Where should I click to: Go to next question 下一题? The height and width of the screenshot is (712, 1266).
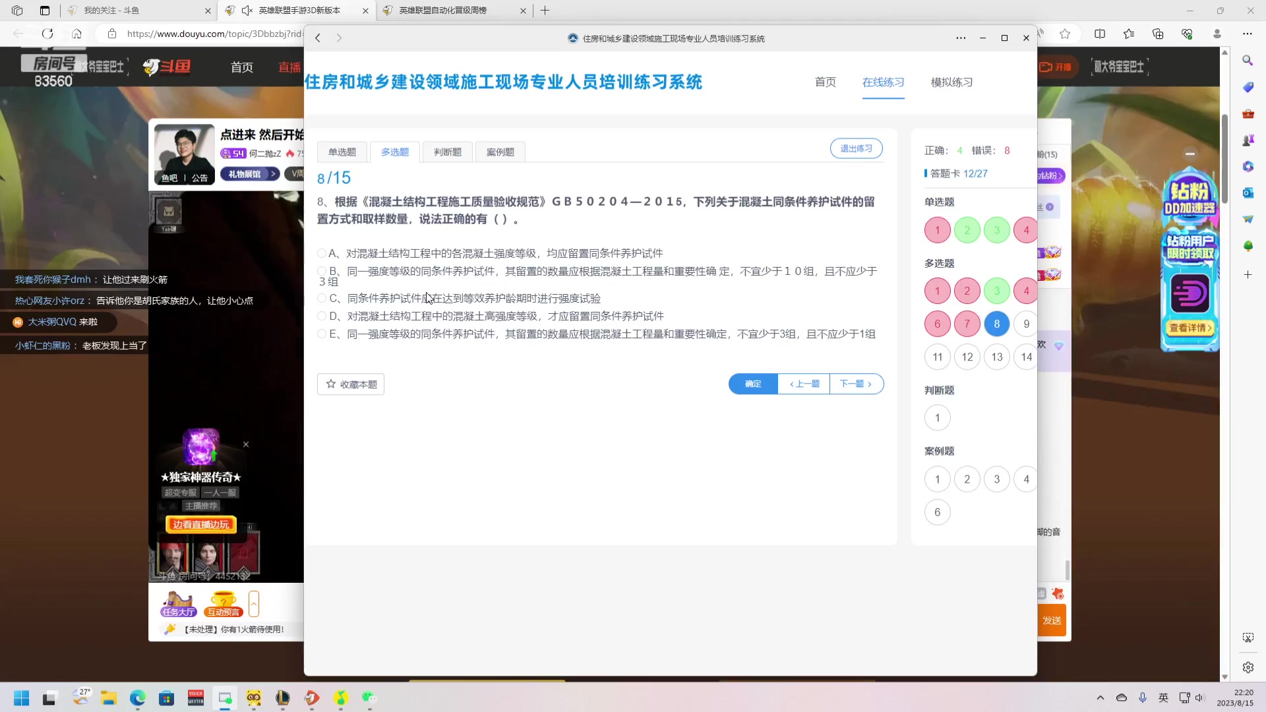pos(856,384)
